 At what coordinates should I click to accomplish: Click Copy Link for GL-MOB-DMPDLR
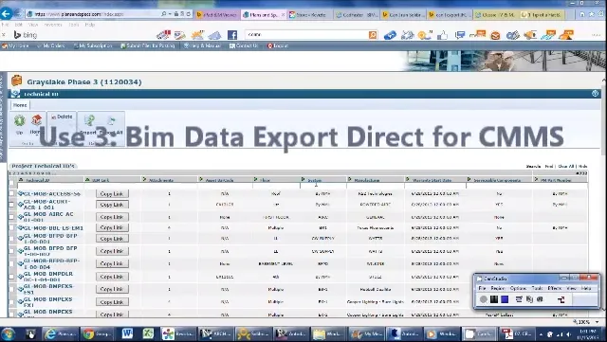pos(112,277)
